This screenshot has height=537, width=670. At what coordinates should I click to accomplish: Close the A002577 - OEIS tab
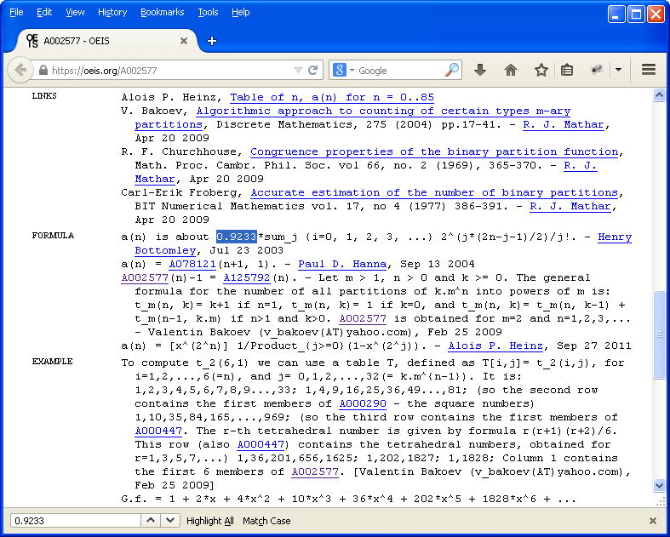click(x=184, y=41)
